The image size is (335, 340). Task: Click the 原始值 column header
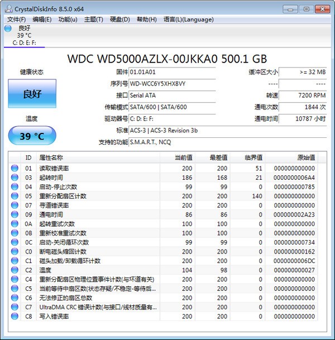click(x=305, y=157)
